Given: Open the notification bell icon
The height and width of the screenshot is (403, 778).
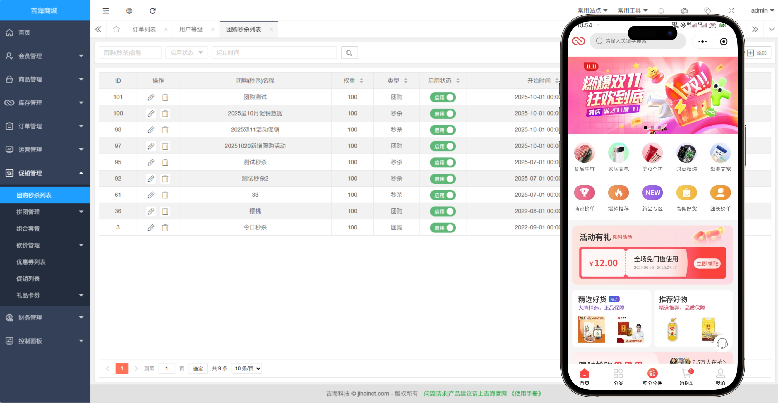Looking at the screenshot, I should point(661,11).
